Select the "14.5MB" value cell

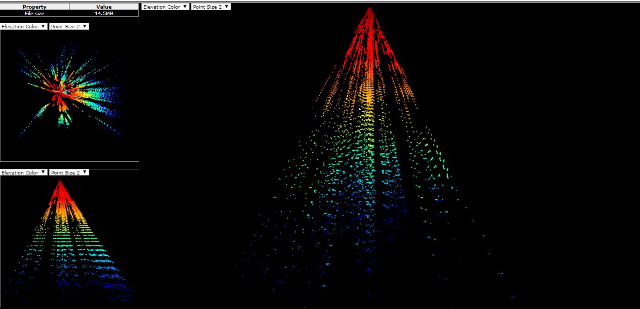pyautogui.click(x=104, y=14)
